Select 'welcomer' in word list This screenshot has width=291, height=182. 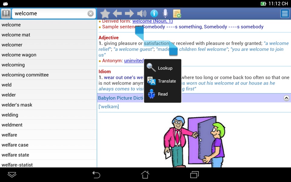pyautogui.click(x=48, y=45)
